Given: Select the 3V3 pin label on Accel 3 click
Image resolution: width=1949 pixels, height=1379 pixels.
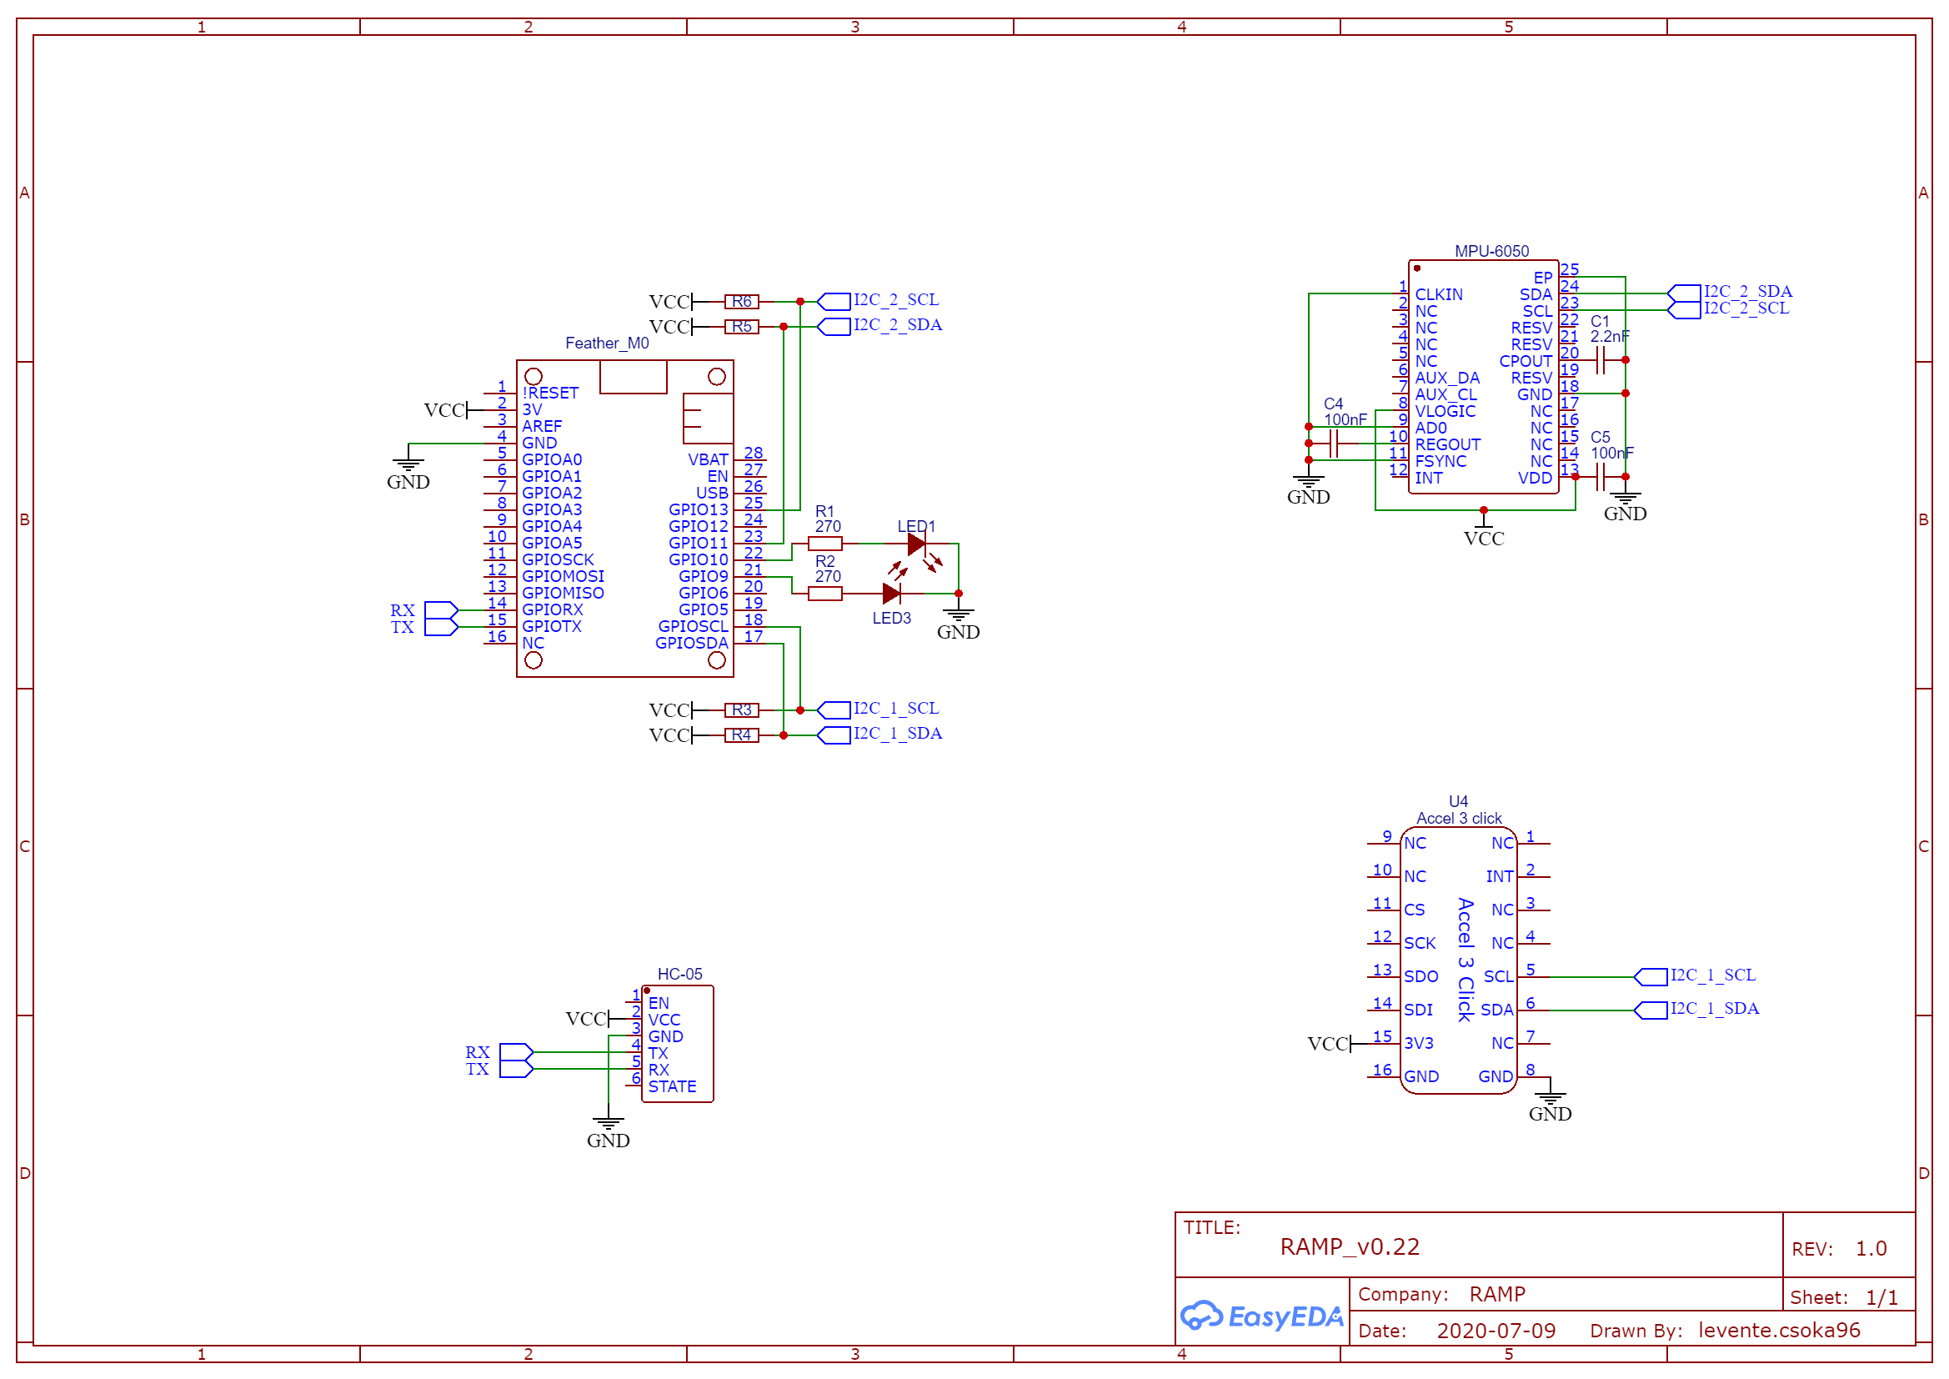Looking at the screenshot, I should coord(1419,1044).
